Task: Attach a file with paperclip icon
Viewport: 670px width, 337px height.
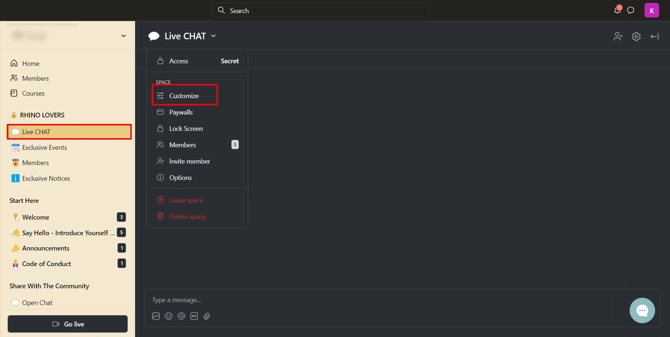Action: click(x=207, y=316)
